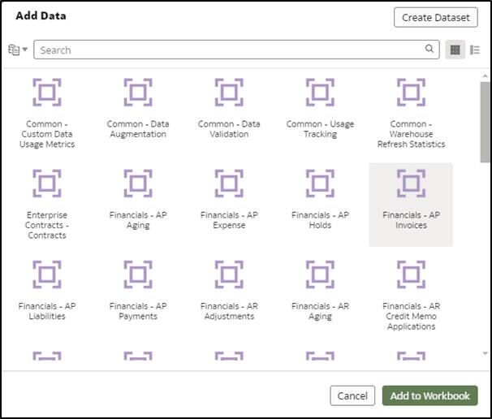Click the scrollbar down arrow
This screenshot has height=419, width=492.
tap(485, 353)
